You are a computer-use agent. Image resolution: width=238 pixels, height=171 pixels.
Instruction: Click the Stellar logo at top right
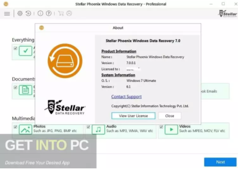[227, 14]
